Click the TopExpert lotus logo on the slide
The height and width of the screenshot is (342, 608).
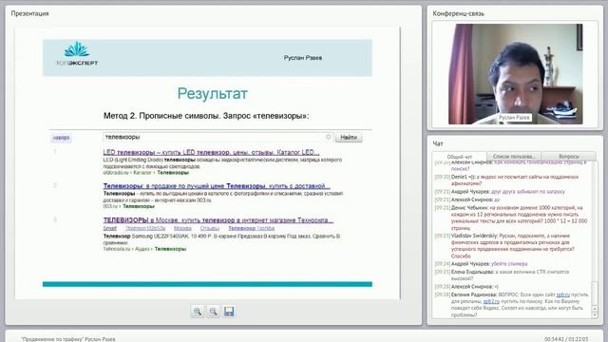77,54
